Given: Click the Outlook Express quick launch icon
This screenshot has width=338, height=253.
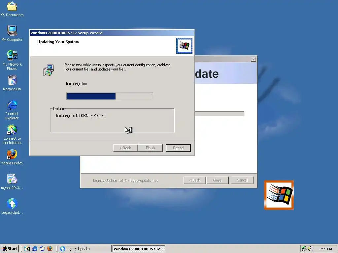Looking at the screenshot, I should pyautogui.click(x=42, y=249).
